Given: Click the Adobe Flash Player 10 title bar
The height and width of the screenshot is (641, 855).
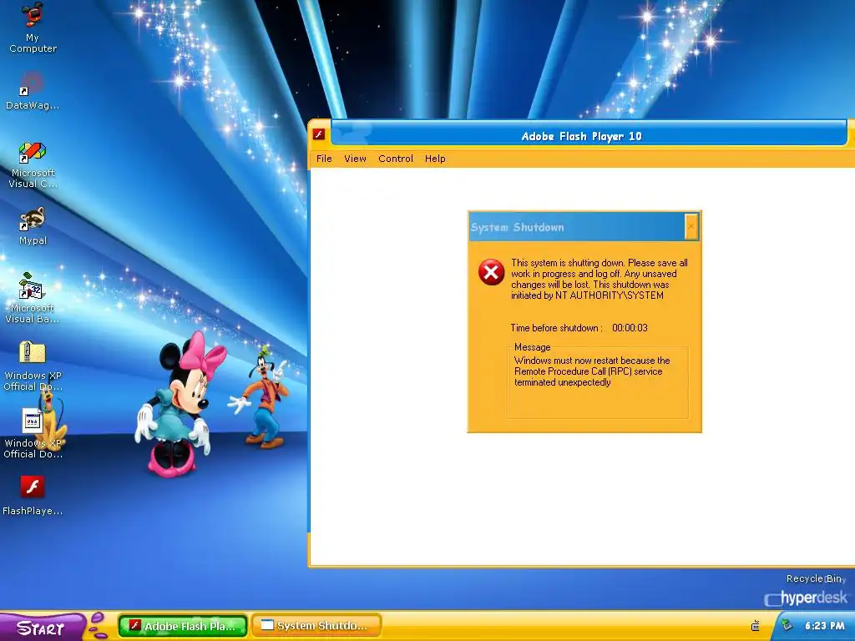Looking at the screenshot, I should 589,134.
